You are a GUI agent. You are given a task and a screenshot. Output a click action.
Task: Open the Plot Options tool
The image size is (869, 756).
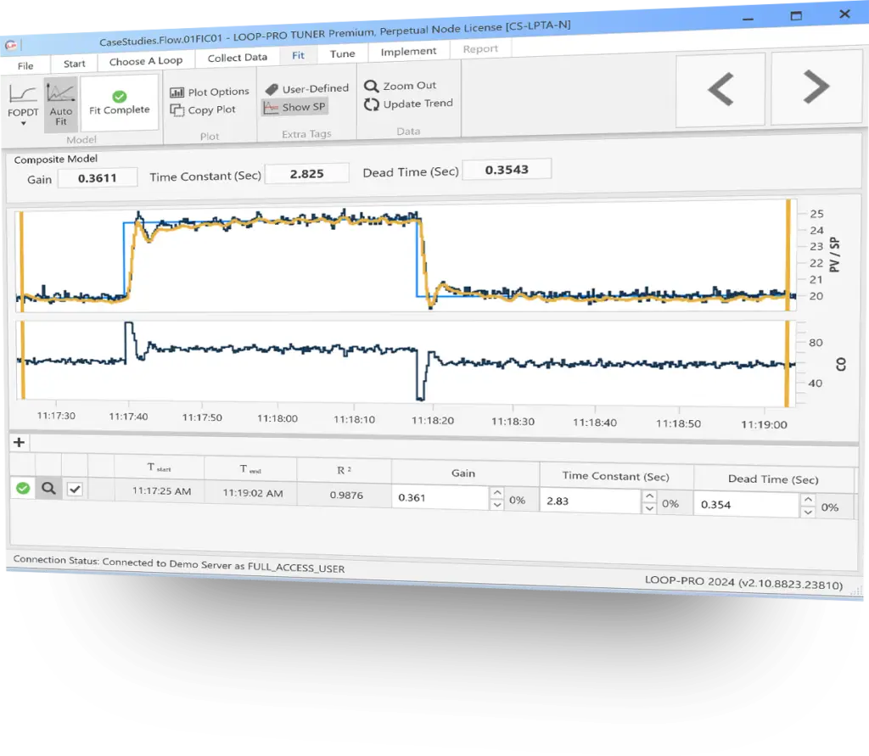177,92
